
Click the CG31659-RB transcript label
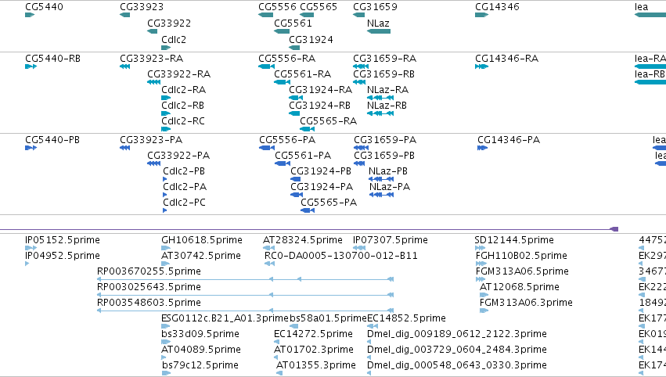[384, 74]
